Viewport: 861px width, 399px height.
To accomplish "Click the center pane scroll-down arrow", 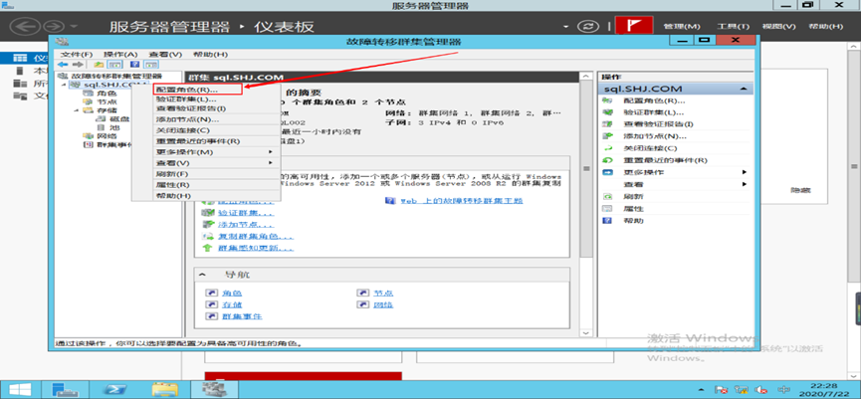I will (x=586, y=332).
